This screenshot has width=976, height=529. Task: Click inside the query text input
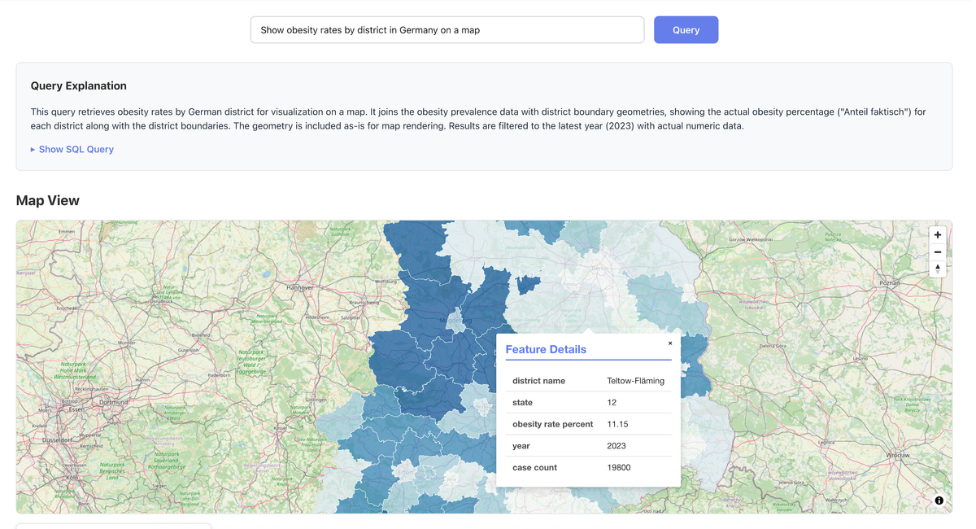(447, 30)
